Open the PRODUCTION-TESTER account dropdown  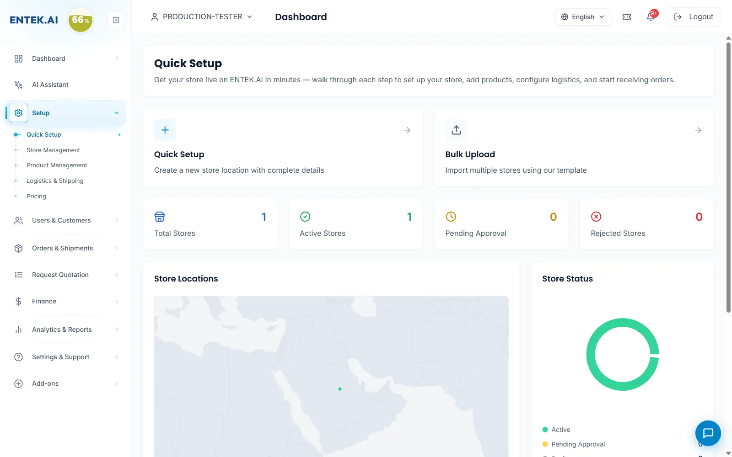[x=202, y=17]
